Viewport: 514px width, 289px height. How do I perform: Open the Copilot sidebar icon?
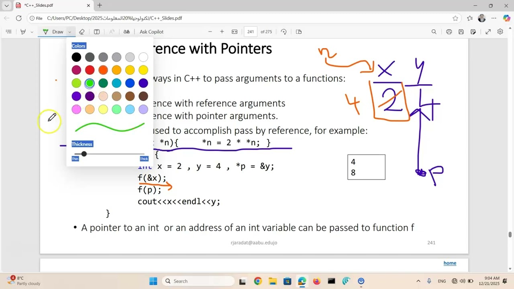click(x=507, y=18)
